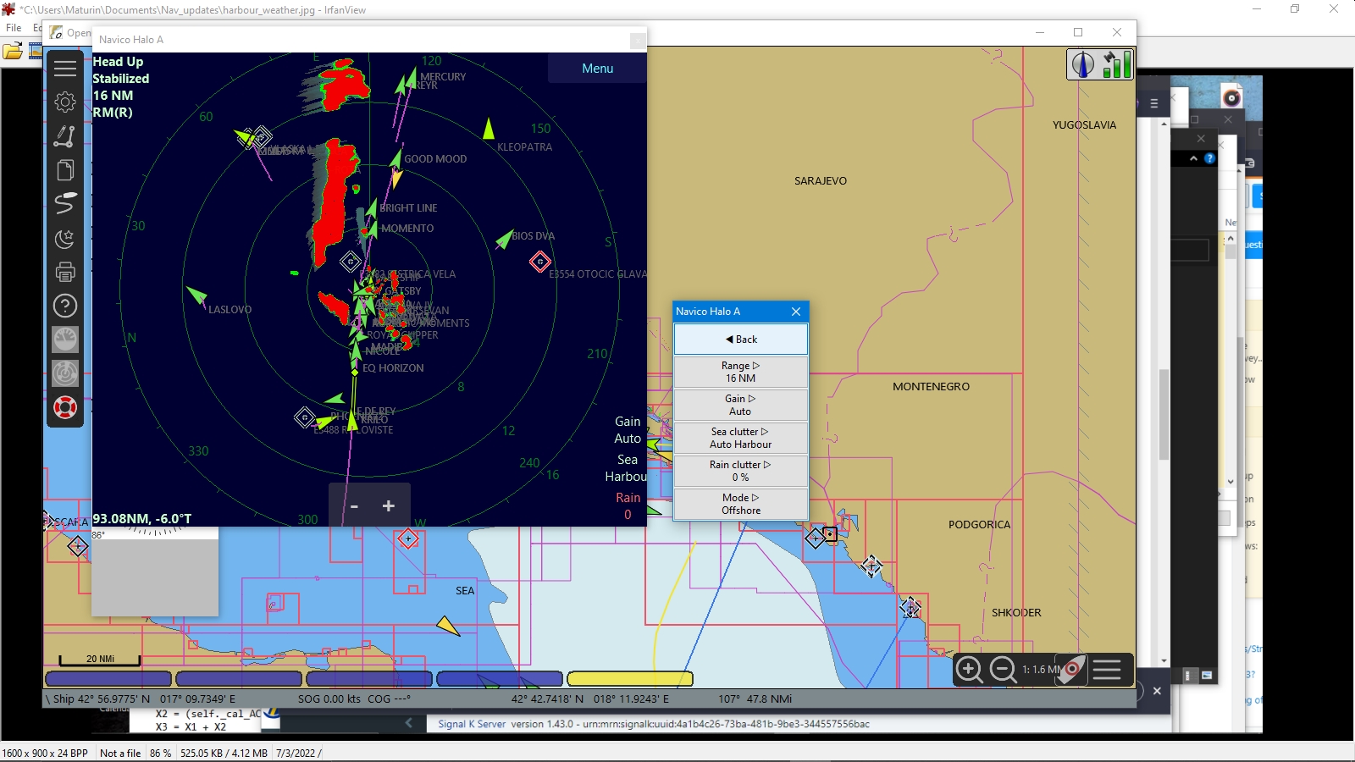Image resolution: width=1355 pixels, height=762 pixels.
Task: Select the printer icon to print chart
Action: coord(65,272)
